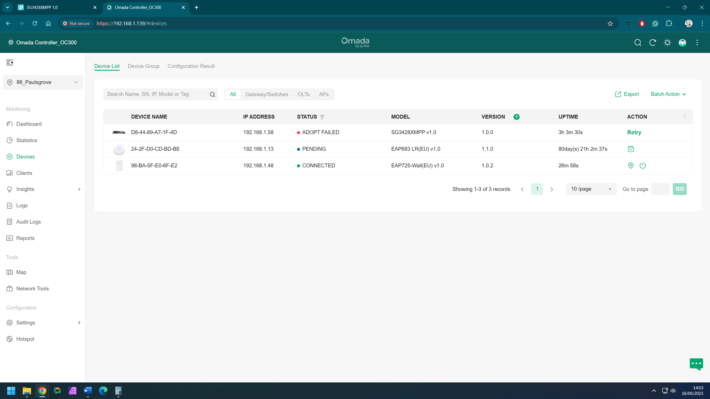The width and height of the screenshot is (710, 399).
Task: Click Retry for the SG3428XMPP switch
Action: coord(634,132)
